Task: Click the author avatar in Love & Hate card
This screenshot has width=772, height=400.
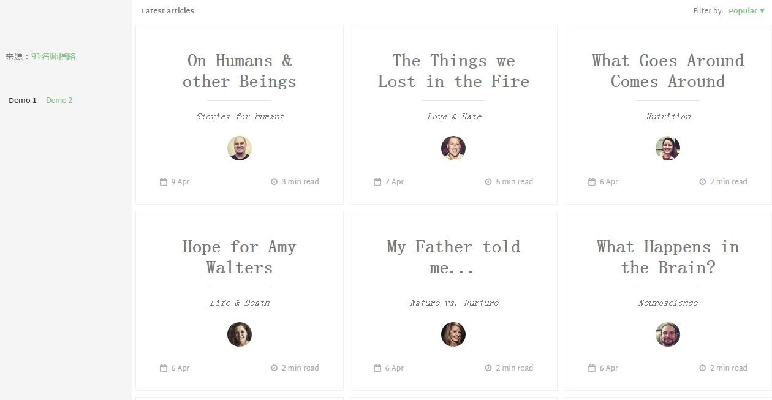Action: click(x=453, y=148)
